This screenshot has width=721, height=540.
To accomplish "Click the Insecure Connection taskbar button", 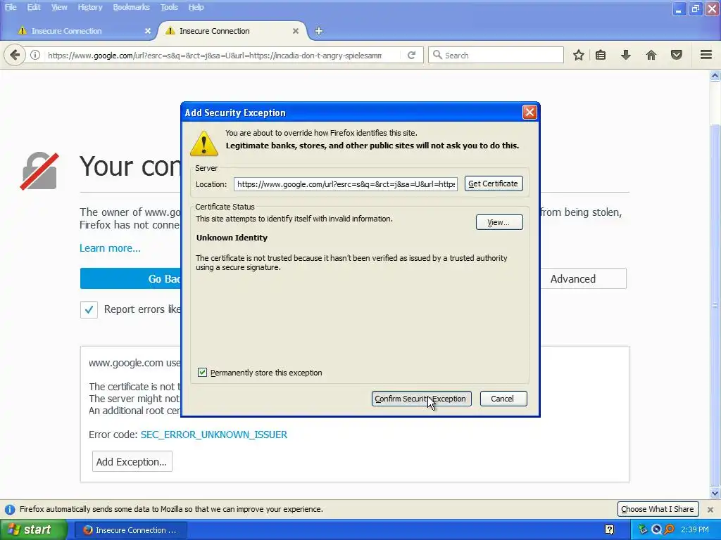I will pos(131,530).
